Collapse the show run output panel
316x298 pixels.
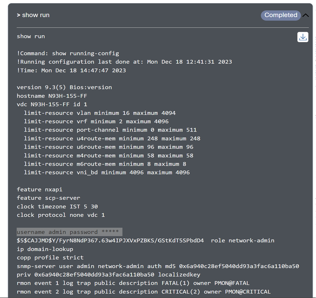[306, 15]
